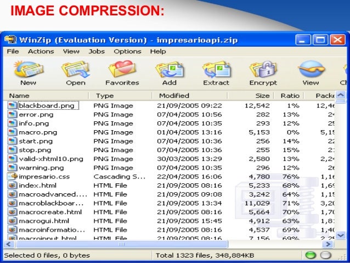Click the macroadvanced file icon
350x263 pixels.
pos(12,194)
